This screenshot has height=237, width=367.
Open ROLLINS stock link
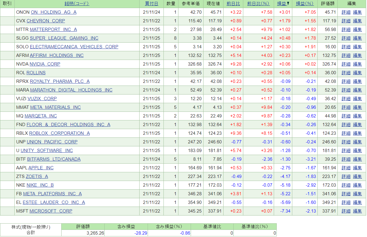pyautogui.click(x=36, y=73)
